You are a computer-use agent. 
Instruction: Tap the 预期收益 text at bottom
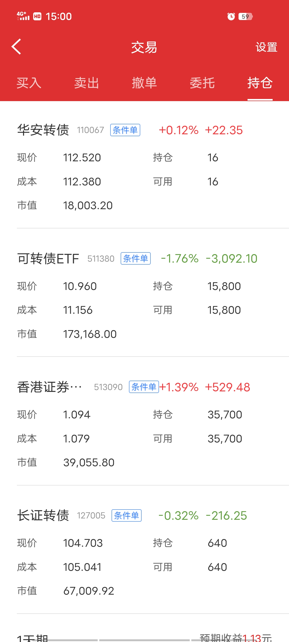(x=235, y=638)
